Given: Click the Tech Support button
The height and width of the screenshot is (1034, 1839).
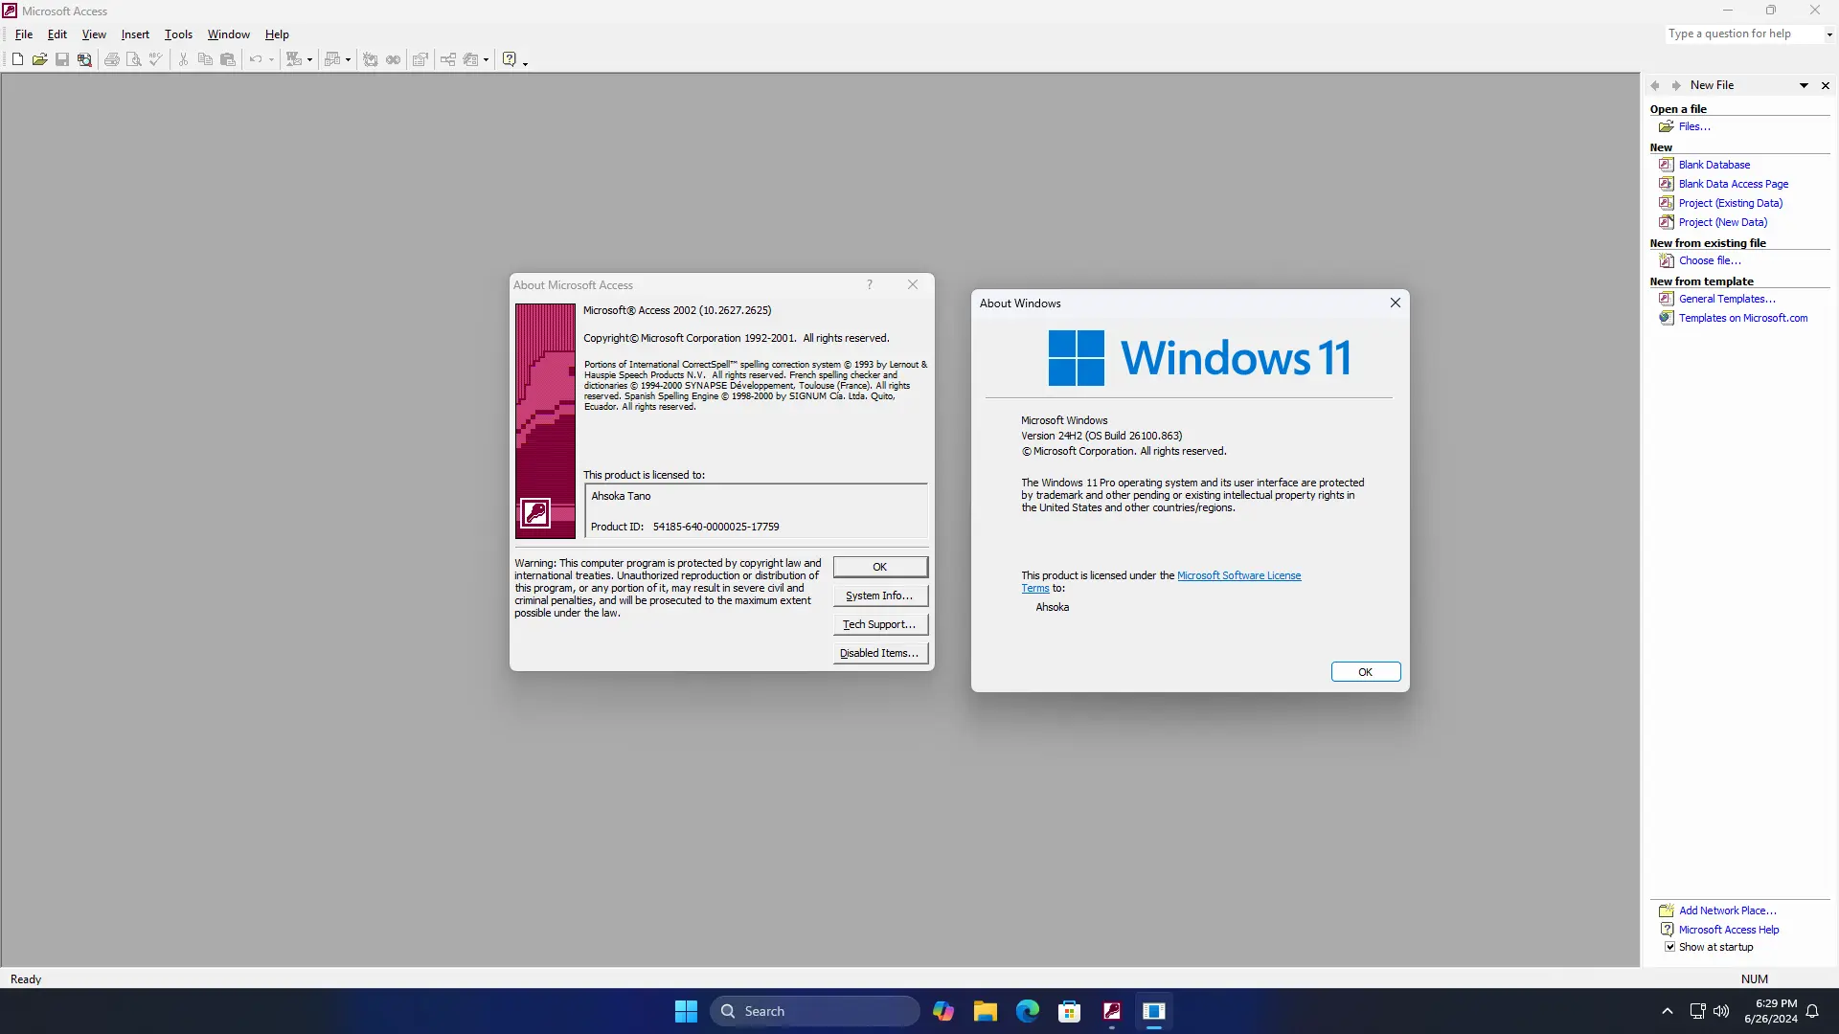Looking at the screenshot, I should tap(880, 624).
